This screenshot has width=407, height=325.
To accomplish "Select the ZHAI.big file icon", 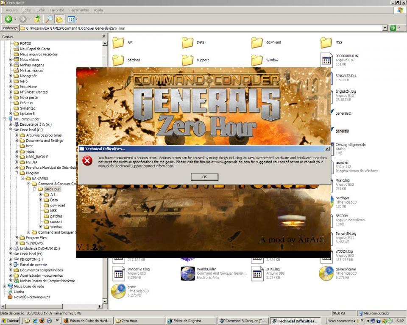I will pyautogui.click(x=257, y=274).
